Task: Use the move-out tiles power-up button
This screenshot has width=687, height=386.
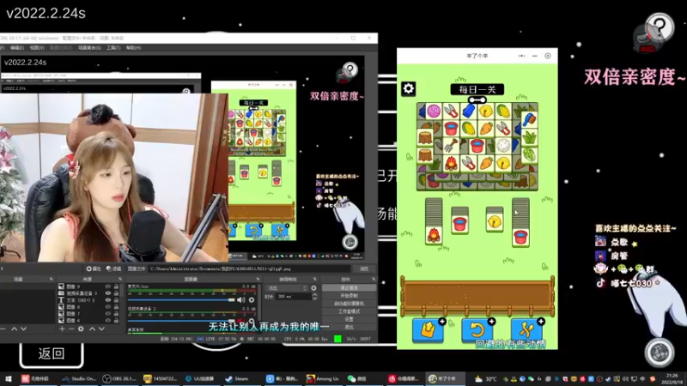Action: [x=428, y=329]
